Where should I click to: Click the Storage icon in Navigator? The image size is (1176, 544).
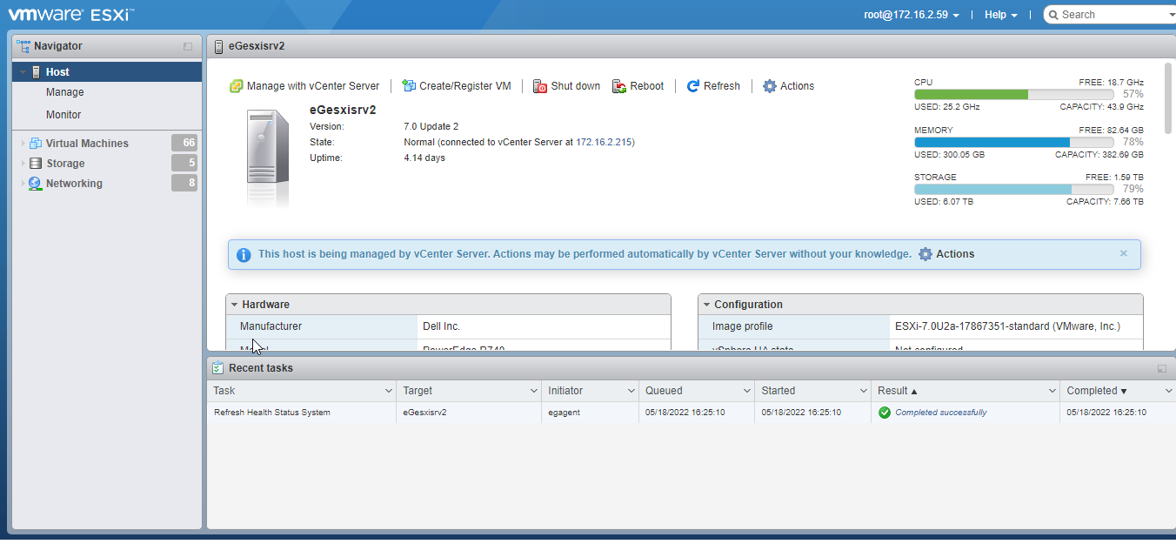click(x=36, y=164)
